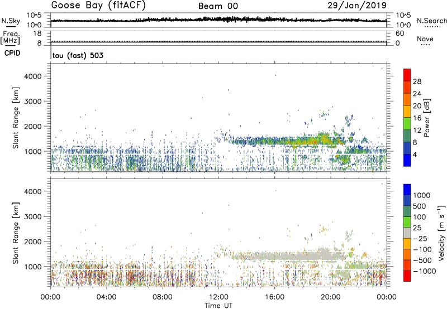Click the "20" tick on power color bar

click(x=417, y=106)
